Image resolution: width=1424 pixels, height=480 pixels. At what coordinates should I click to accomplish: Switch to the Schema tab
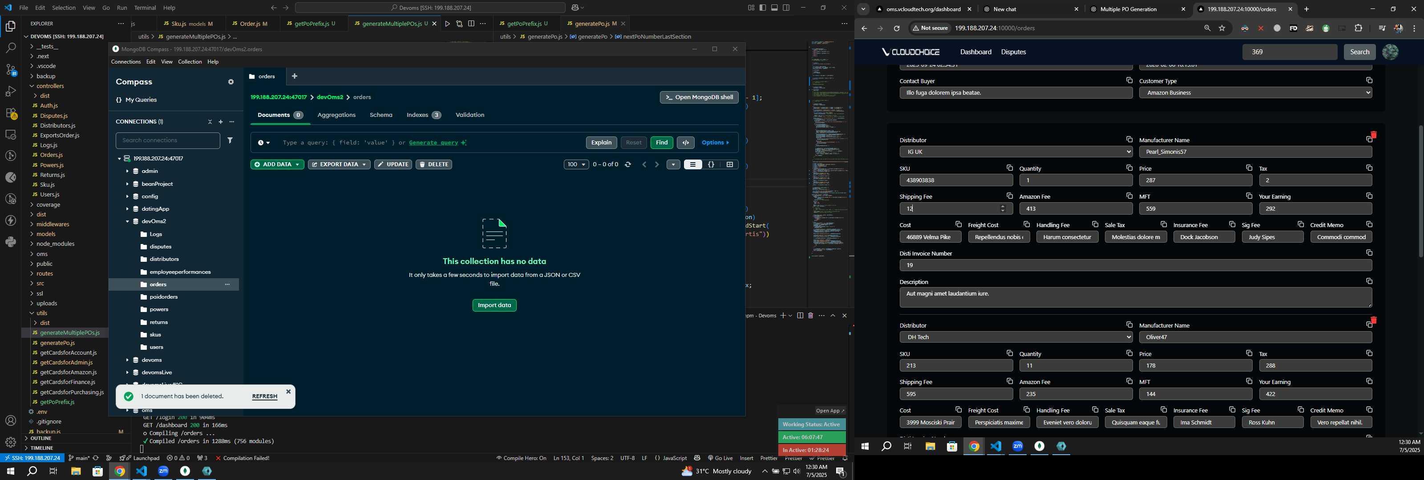coord(381,116)
